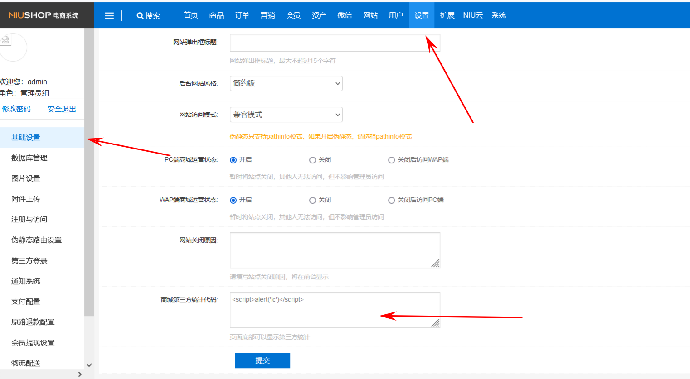Focus the 网站弹出框标题 input field
The height and width of the screenshot is (379, 690).
pos(335,43)
